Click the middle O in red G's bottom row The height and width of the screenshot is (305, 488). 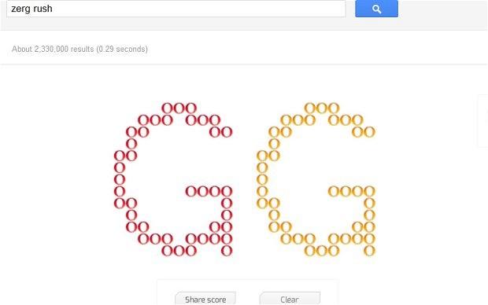click(x=179, y=251)
